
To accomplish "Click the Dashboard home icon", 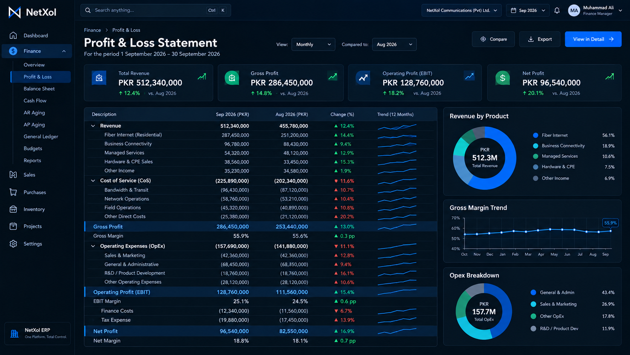I will pos(13,35).
